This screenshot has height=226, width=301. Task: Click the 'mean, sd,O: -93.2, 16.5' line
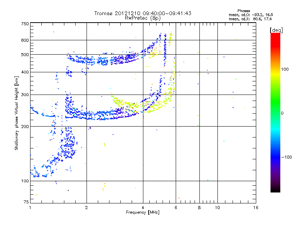tap(251, 15)
